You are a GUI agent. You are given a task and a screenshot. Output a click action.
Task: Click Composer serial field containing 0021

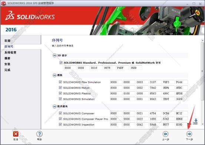point(142,113)
